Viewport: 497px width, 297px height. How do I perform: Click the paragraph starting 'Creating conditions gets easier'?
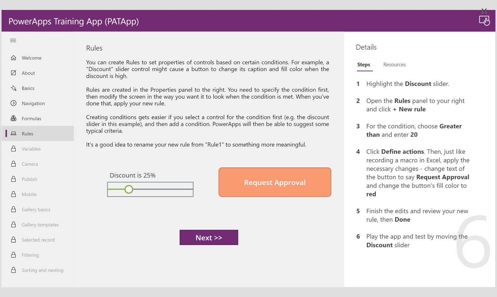tap(207, 124)
